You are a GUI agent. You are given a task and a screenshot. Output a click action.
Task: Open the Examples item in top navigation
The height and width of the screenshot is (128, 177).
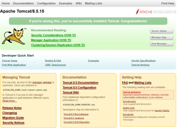pyautogui.click(x=65, y=4)
